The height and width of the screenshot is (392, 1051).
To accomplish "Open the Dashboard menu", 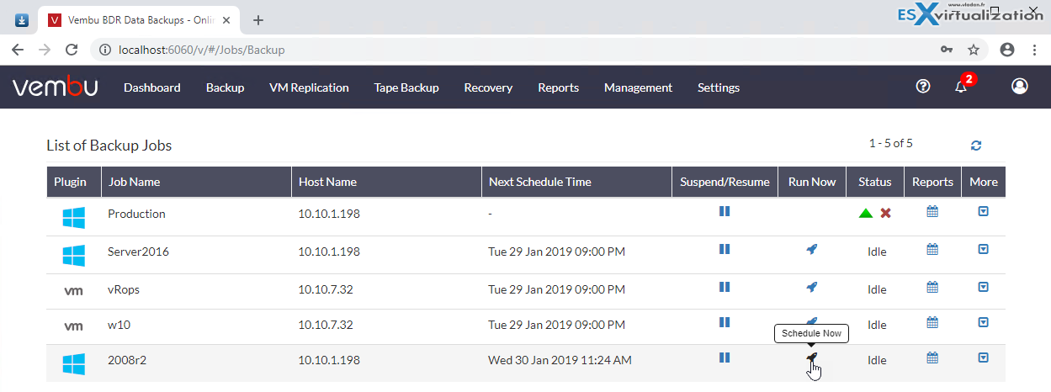I will pyautogui.click(x=152, y=87).
